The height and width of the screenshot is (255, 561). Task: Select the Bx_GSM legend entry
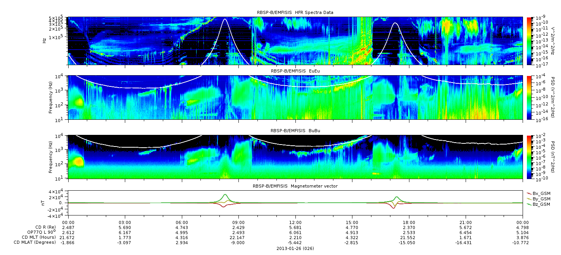538,193
